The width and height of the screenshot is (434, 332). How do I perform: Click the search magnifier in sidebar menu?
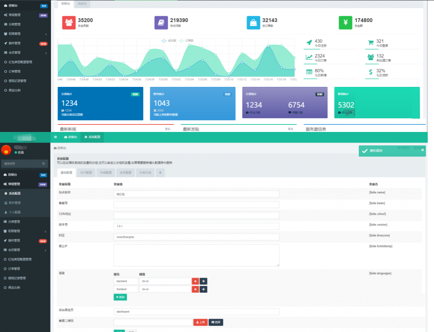pyautogui.click(x=43, y=164)
